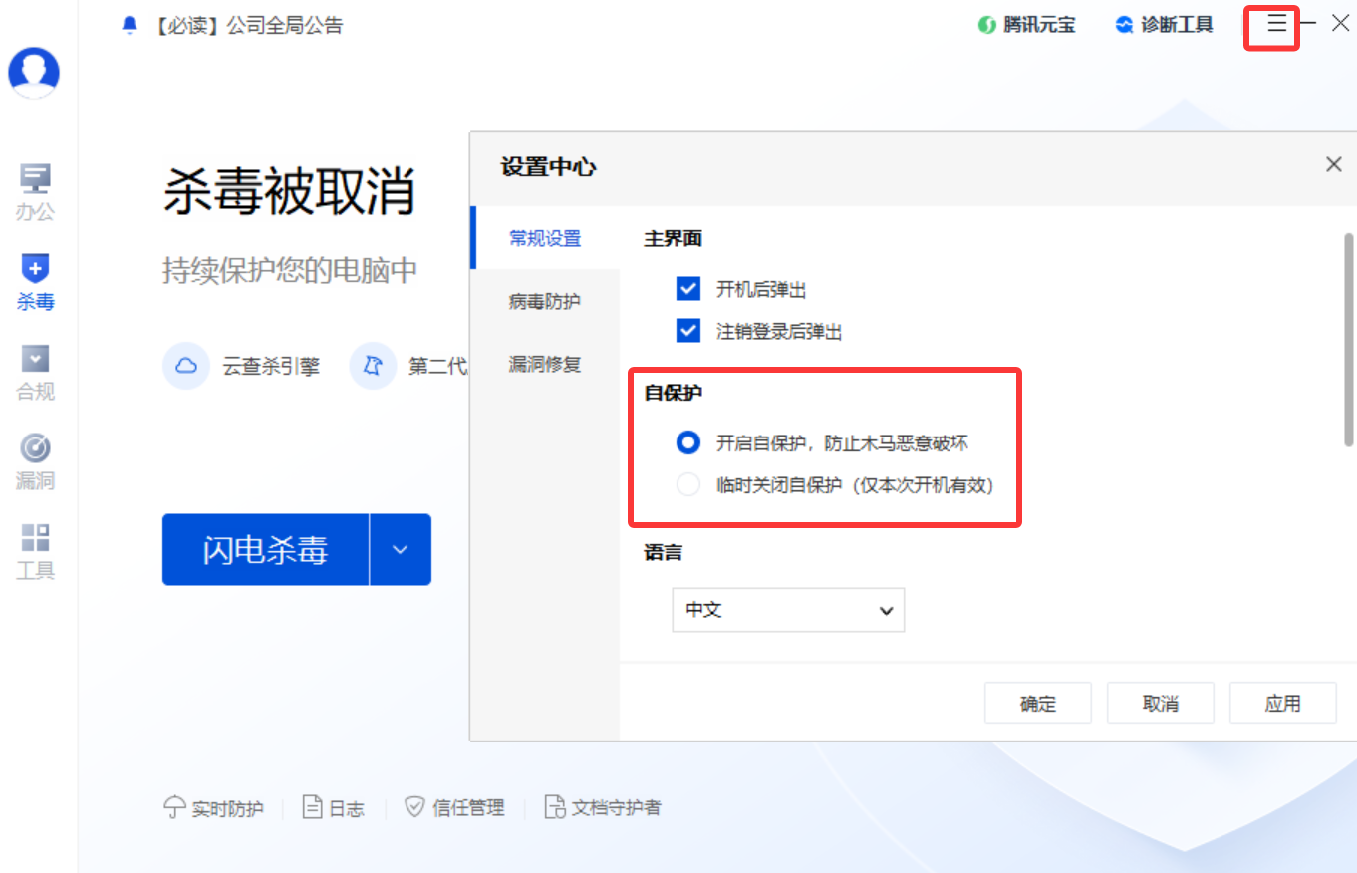Image resolution: width=1357 pixels, height=873 pixels.
Task: Click the settings panel vertical scrollbar
Action: pyautogui.click(x=1349, y=339)
